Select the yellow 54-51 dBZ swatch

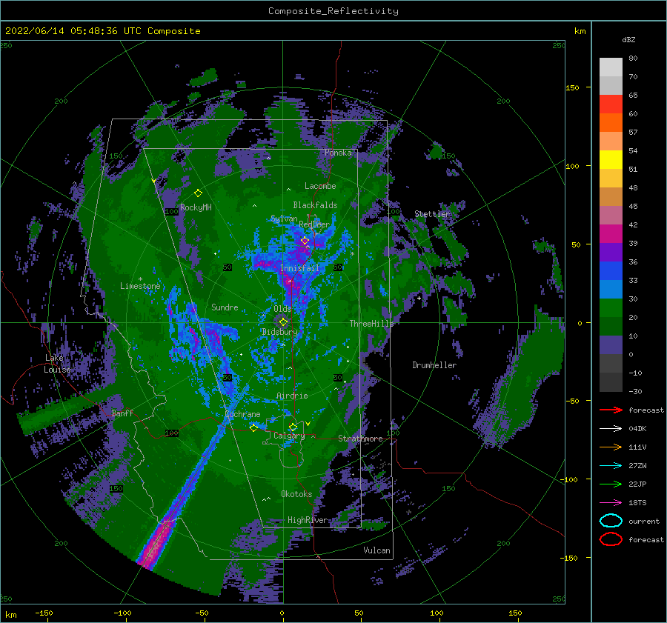coord(611,159)
